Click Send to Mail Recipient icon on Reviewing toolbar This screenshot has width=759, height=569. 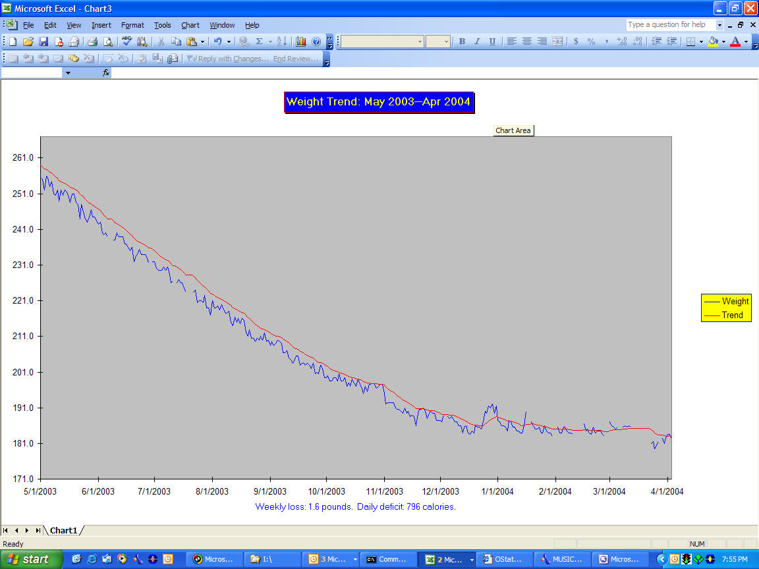(173, 59)
